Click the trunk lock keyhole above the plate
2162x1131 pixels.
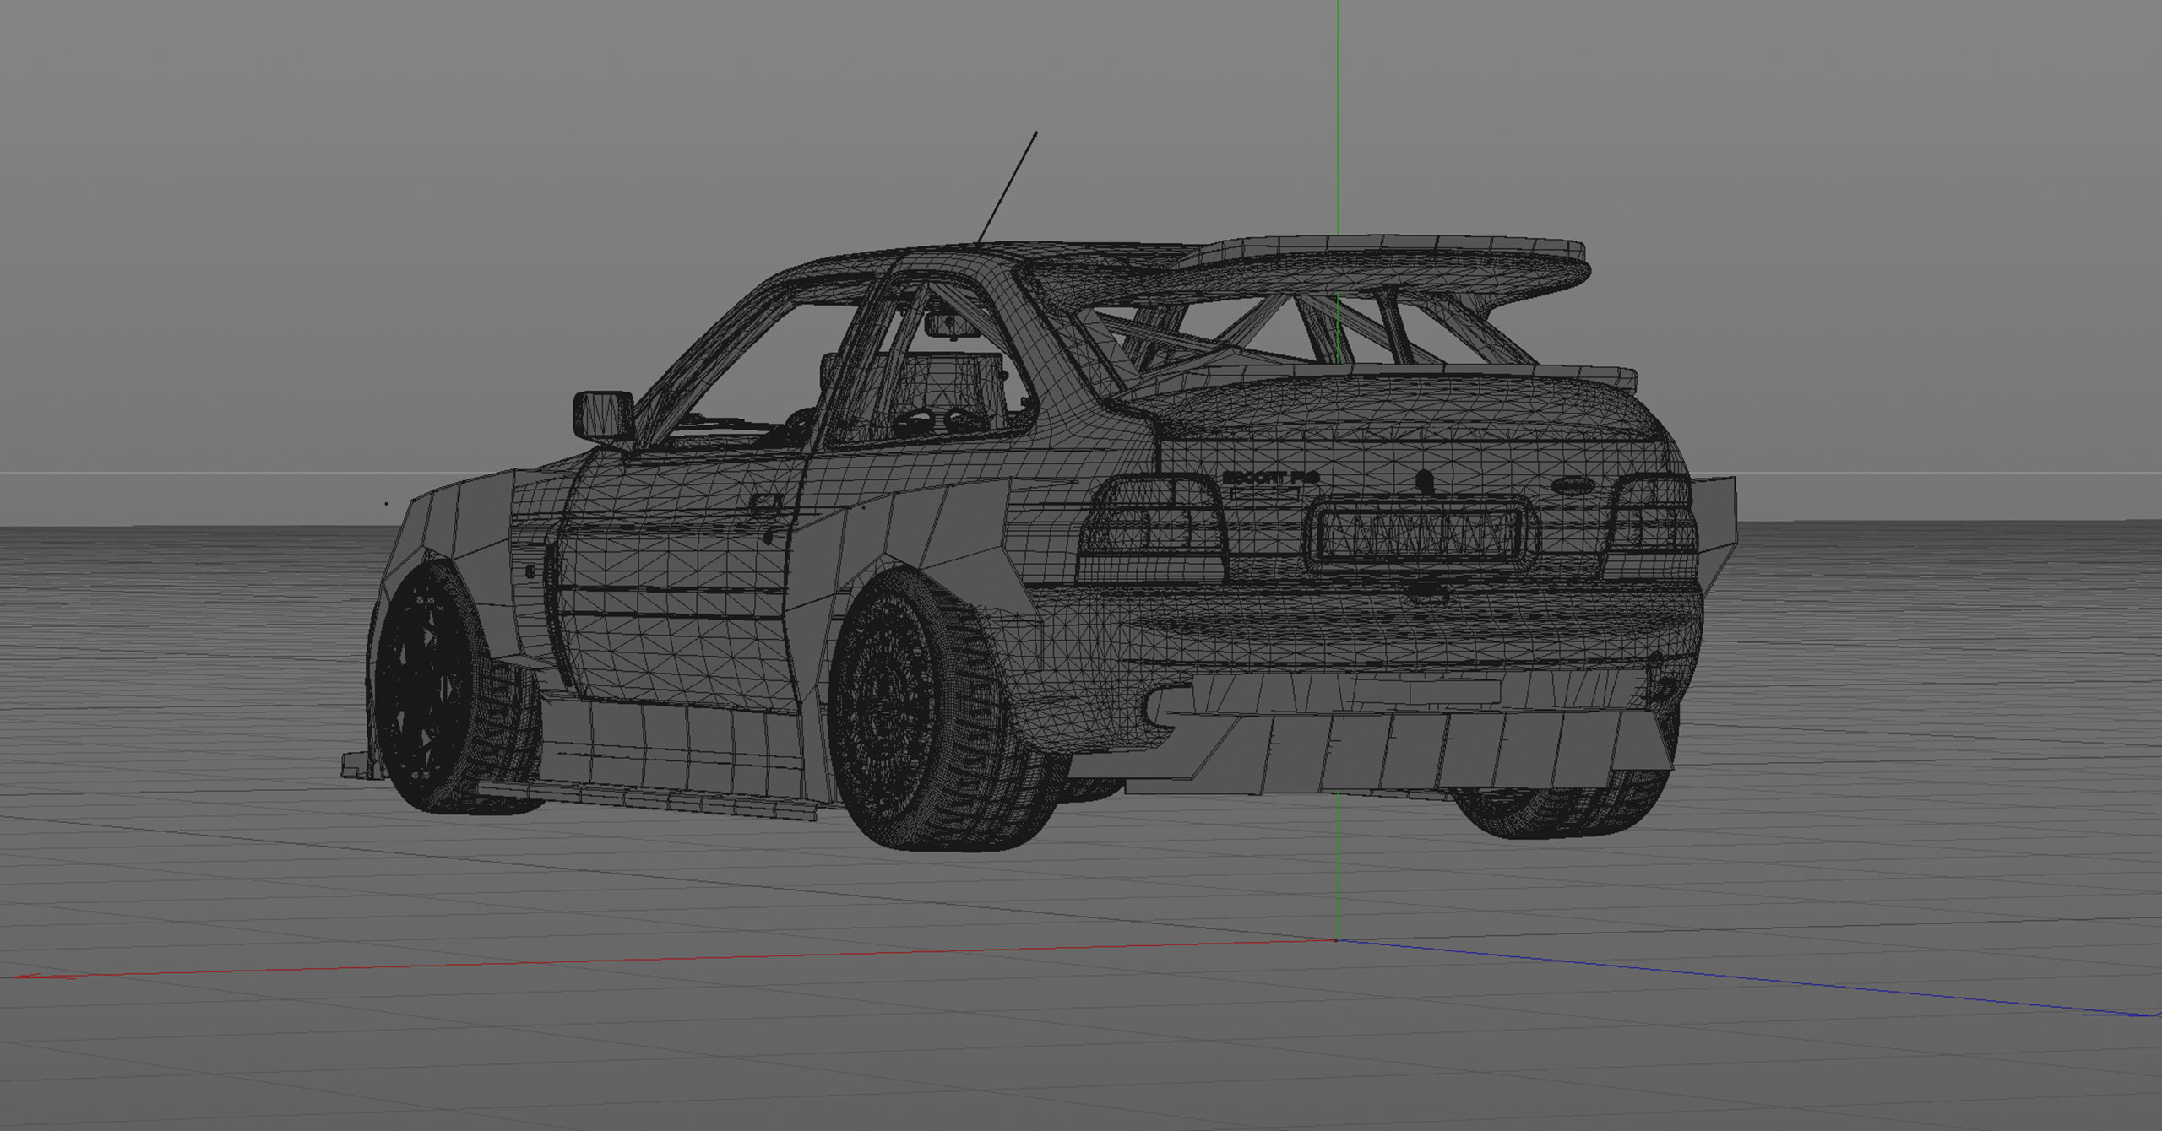coord(1425,482)
